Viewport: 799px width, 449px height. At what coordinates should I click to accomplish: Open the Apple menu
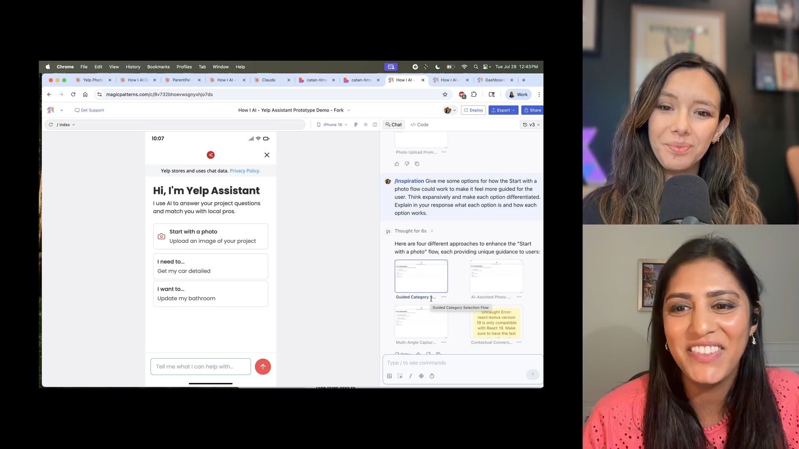point(48,67)
